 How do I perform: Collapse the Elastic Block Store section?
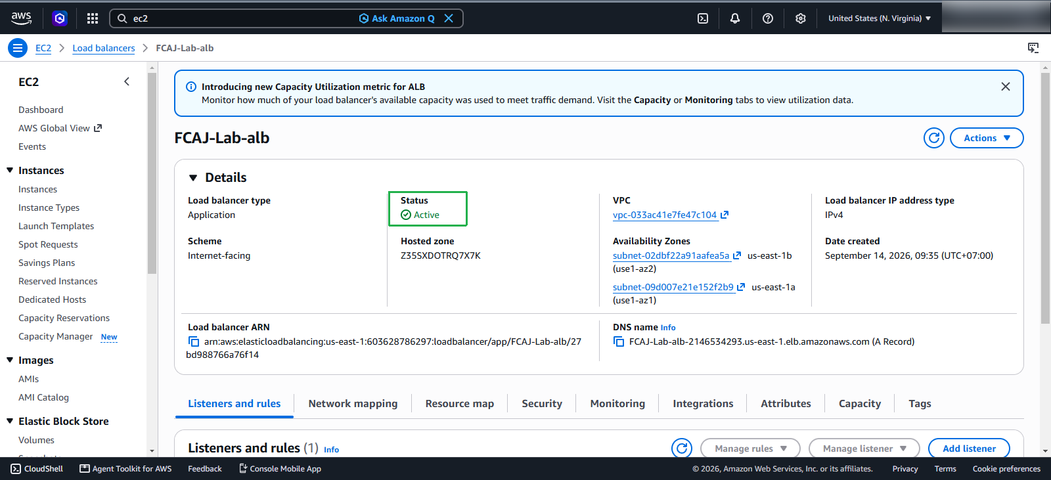[10, 421]
